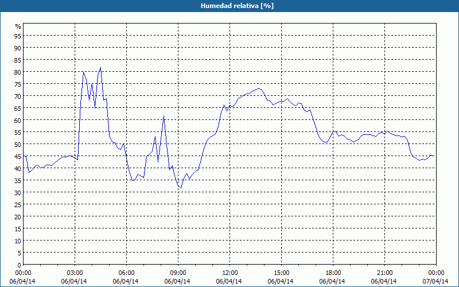The width and height of the screenshot is (459, 287).
Task: Click the 0 y-axis origin label
Action: pos(20,265)
